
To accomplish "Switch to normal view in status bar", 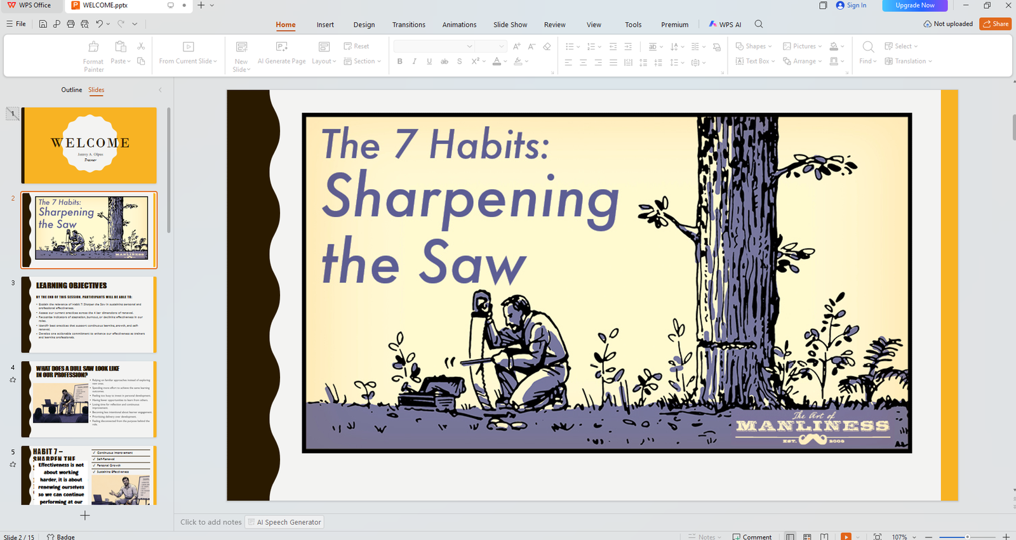I will click(x=790, y=537).
